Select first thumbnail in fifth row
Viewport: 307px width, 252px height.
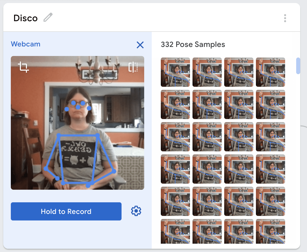175,201
